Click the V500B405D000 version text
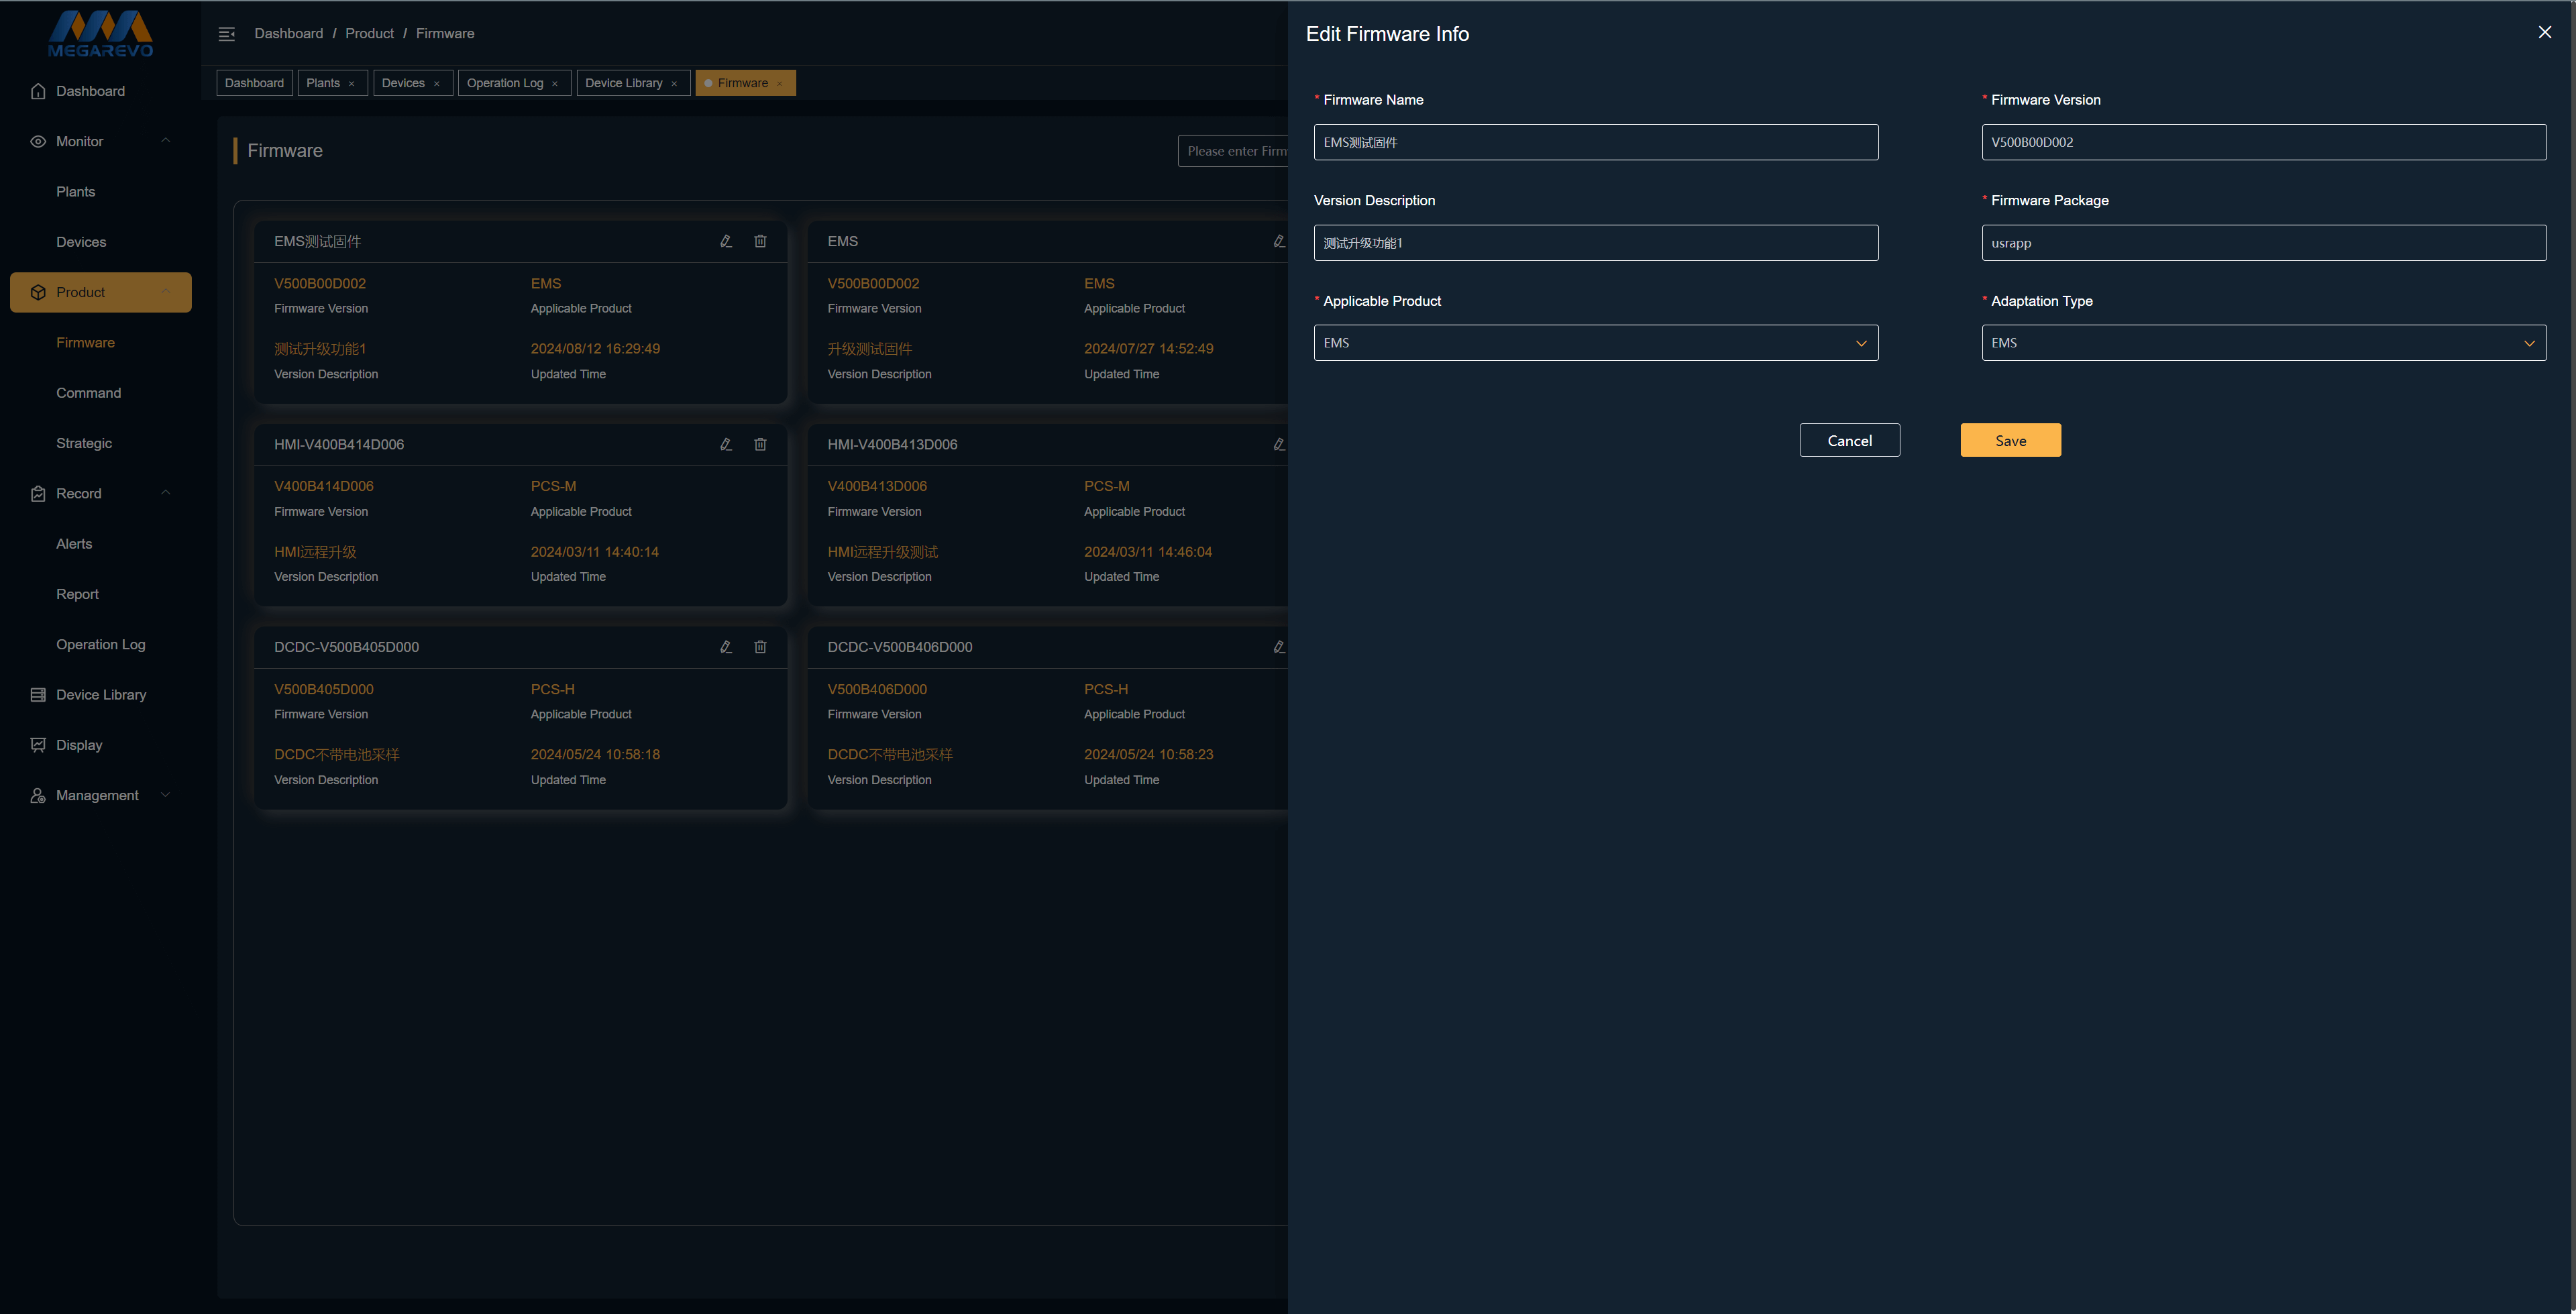Screen dimensions: 2576x1314 pos(324,689)
